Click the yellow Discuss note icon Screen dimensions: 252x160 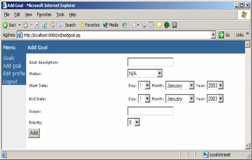pos(159,25)
